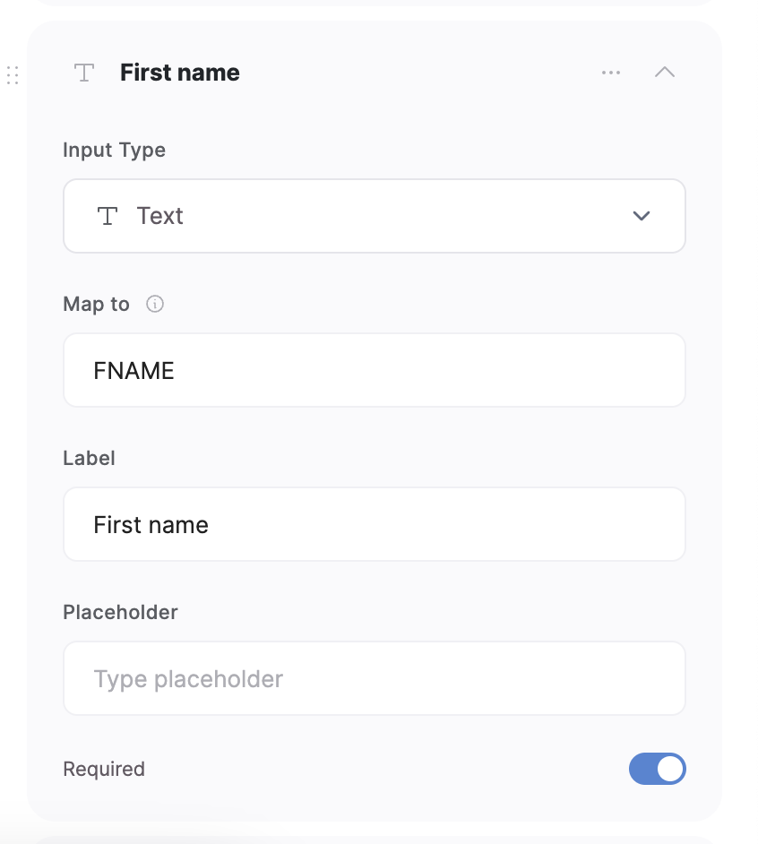This screenshot has width=758, height=844.
Task: Click the empty Placeholder input
Action: point(374,678)
